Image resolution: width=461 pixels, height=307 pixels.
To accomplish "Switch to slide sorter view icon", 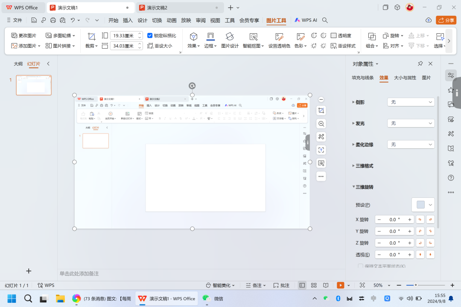I will tap(314, 285).
